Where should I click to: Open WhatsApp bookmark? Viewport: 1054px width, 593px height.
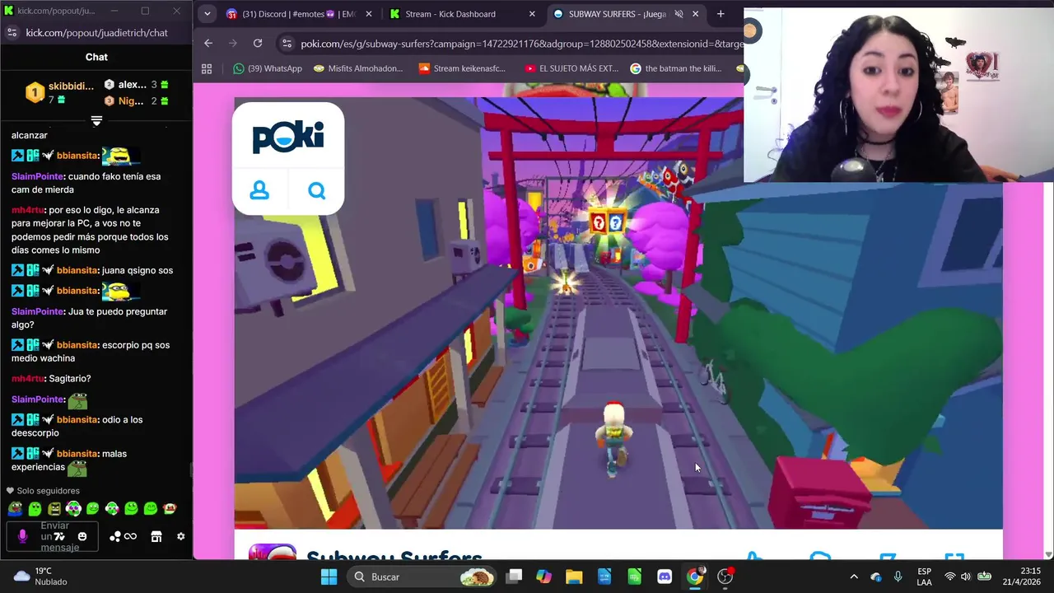click(x=268, y=68)
